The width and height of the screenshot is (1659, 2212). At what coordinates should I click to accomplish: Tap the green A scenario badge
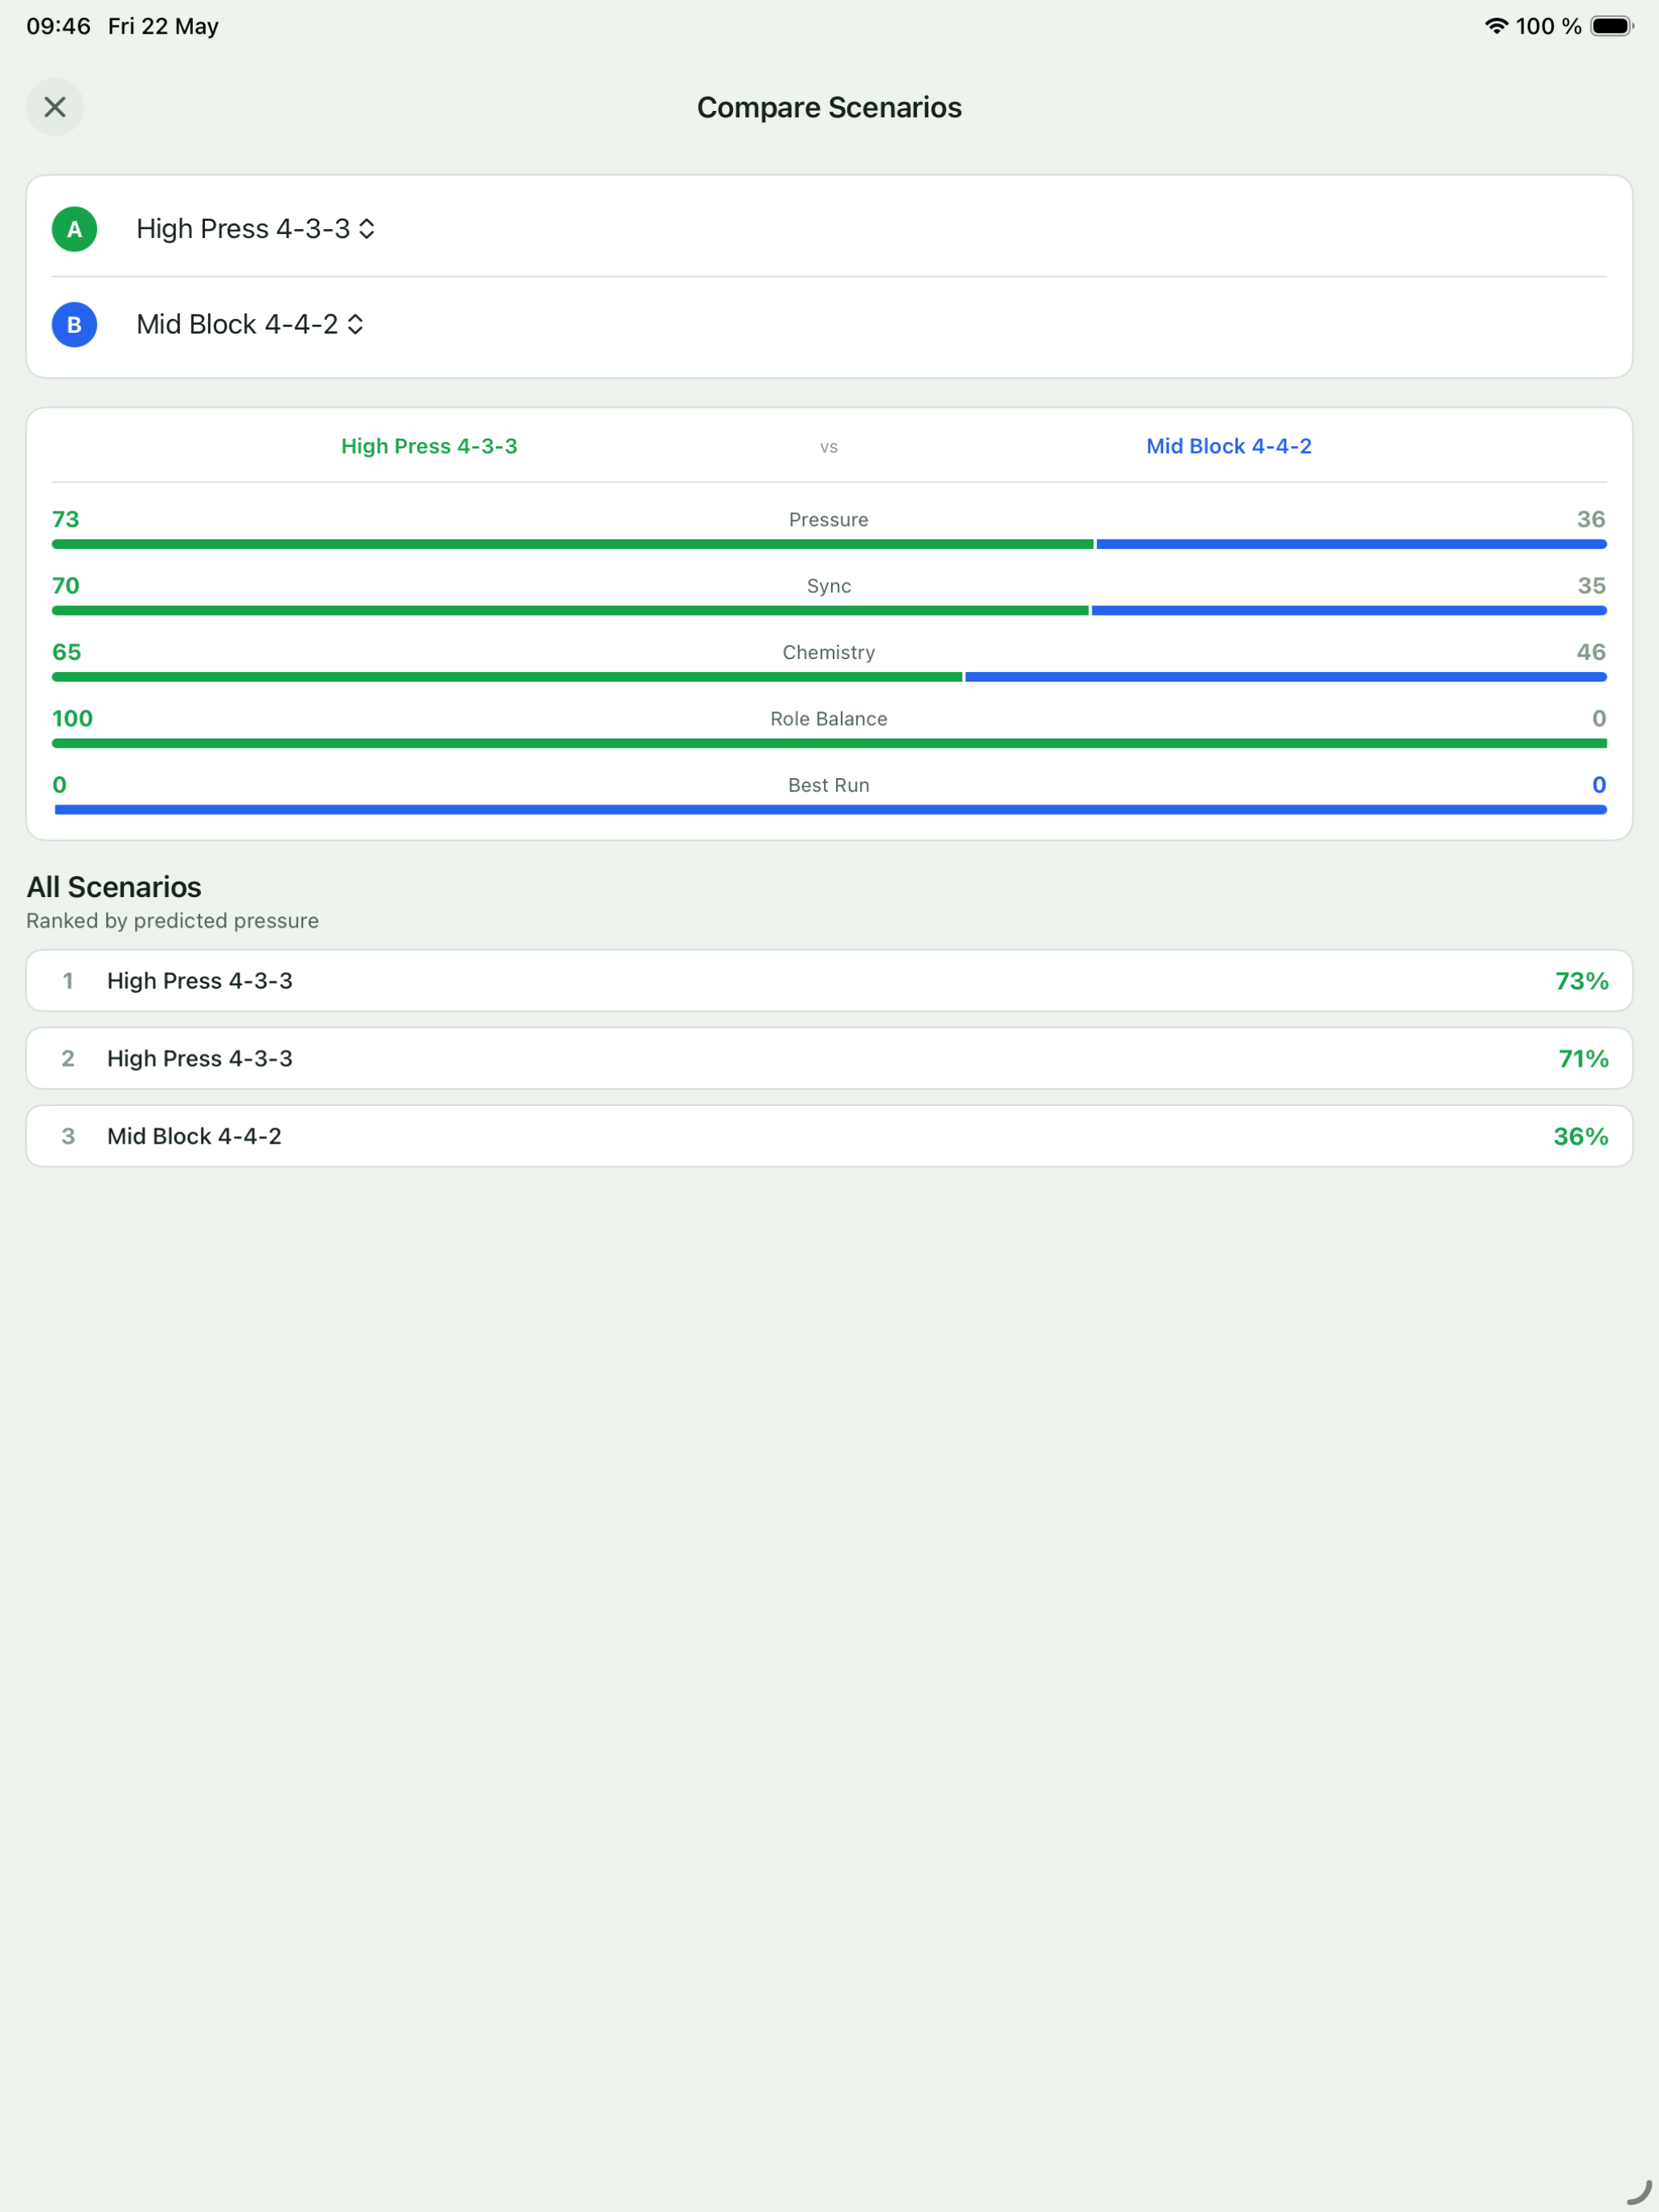[74, 229]
